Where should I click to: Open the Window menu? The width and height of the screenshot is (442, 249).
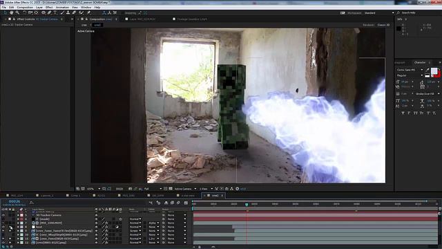[x=86, y=8]
